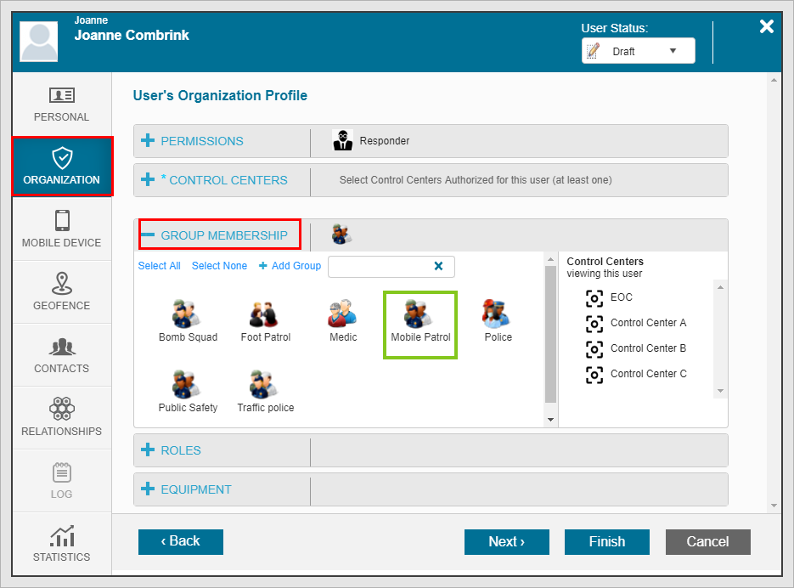Expand the Control Centers section

point(223,180)
